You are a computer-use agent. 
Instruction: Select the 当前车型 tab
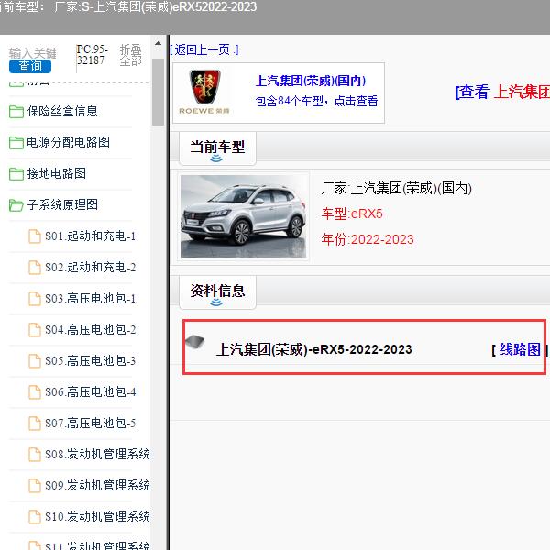tap(217, 148)
